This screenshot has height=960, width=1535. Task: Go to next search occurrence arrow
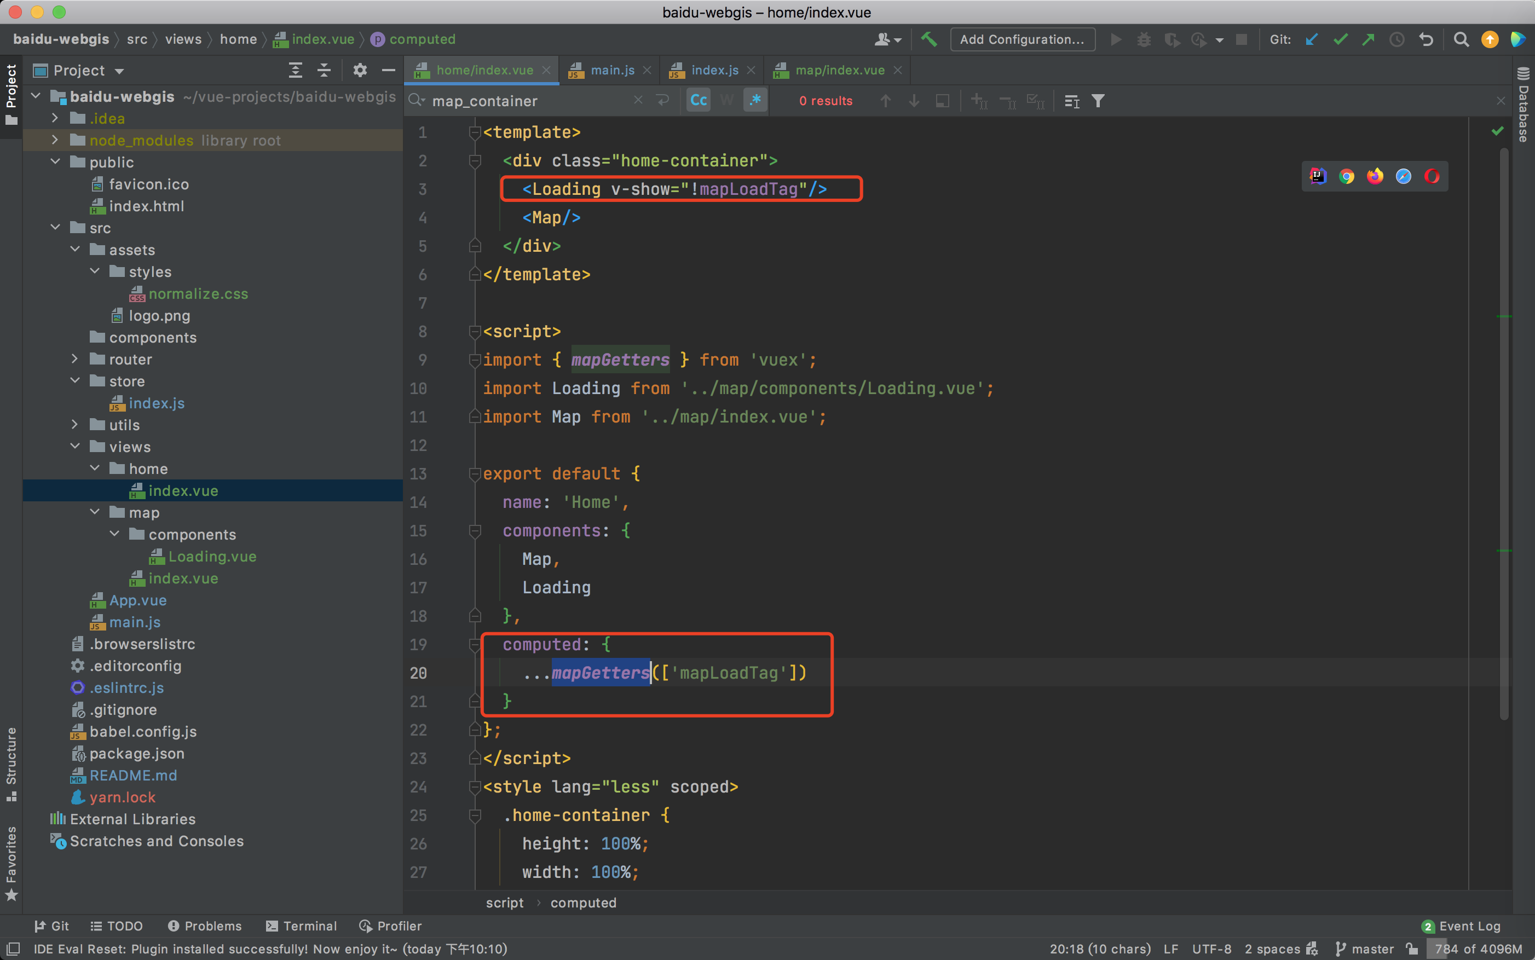(x=914, y=100)
